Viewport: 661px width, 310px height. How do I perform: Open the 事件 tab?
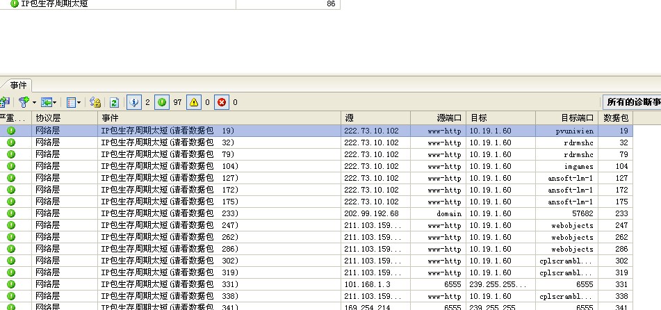click(x=17, y=85)
